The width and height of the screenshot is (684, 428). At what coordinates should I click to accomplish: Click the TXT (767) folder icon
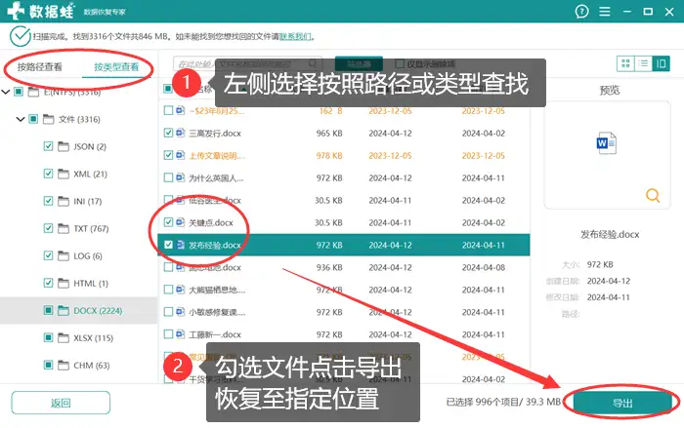[x=64, y=228]
